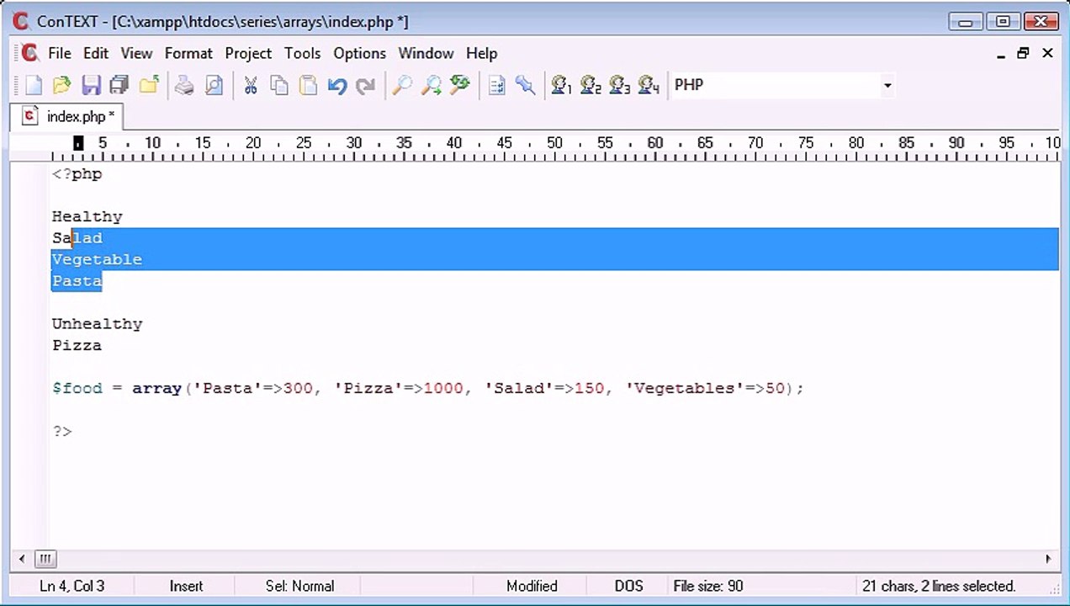Open the Format menu
1070x606 pixels.
coord(188,53)
